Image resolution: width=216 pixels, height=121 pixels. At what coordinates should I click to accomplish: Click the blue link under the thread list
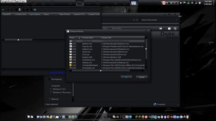click(x=57, y=72)
